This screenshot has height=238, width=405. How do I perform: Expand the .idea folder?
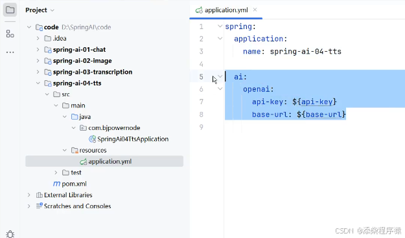click(x=38, y=38)
